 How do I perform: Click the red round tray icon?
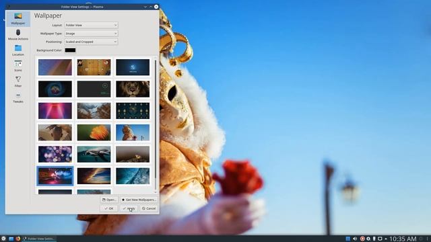(362, 239)
